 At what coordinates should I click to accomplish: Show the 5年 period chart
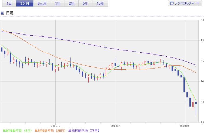pos(85,4)
